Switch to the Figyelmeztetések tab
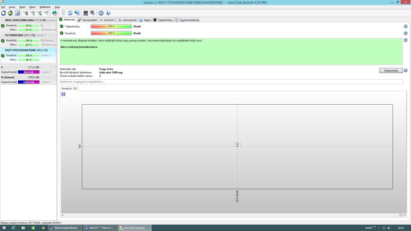Viewport: 411px width, 231px height. click(x=187, y=20)
